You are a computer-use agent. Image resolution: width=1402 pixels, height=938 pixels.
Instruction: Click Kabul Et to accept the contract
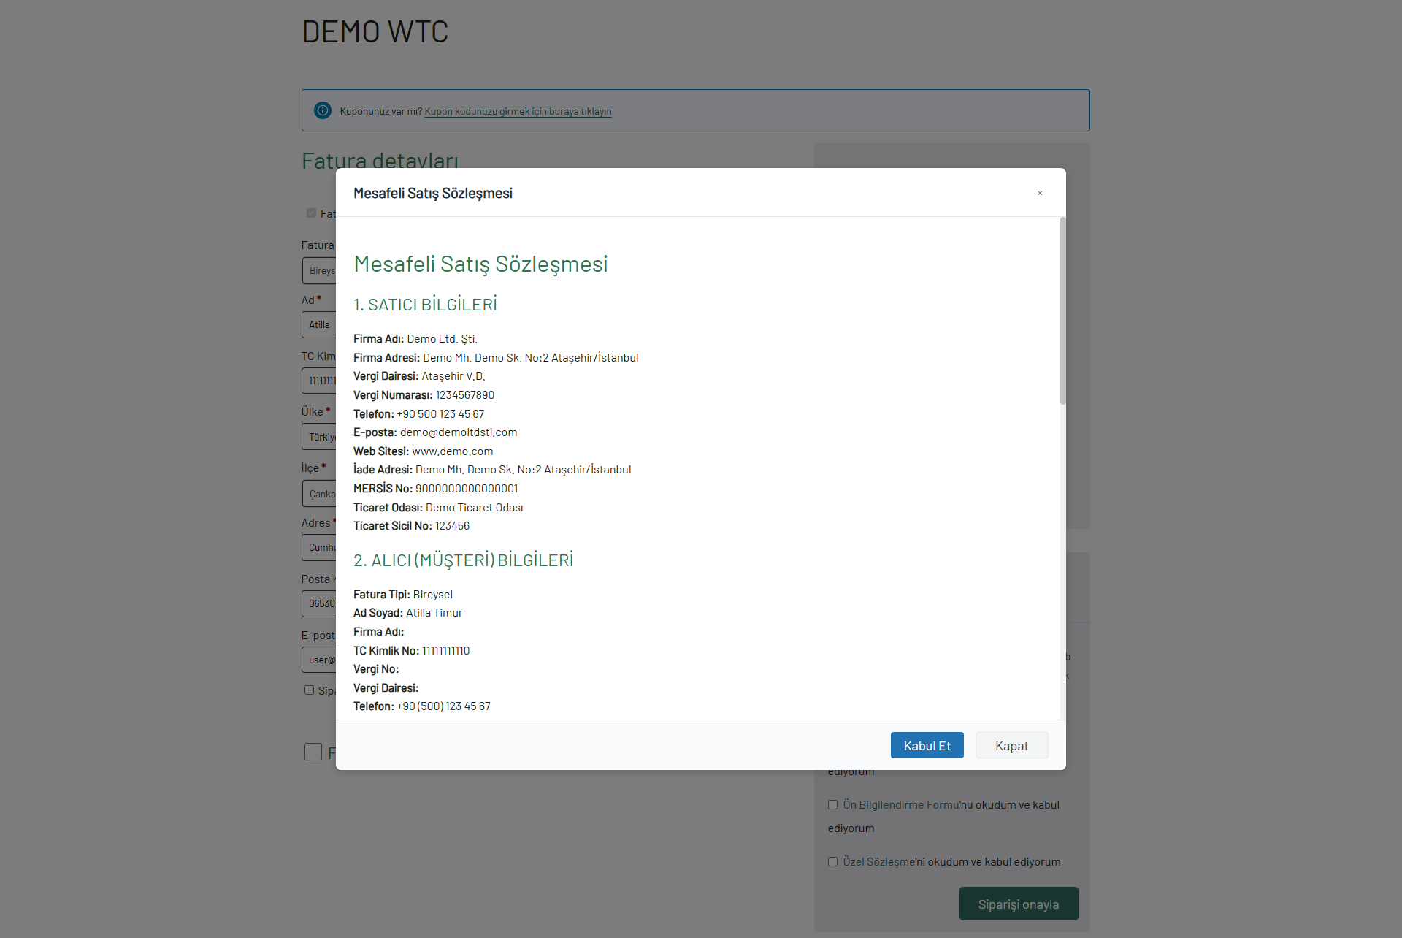click(x=927, y=745)
